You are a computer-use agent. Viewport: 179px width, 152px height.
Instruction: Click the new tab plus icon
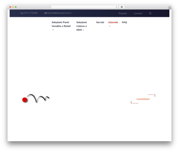pyautogui.click(x=170, y=8)
